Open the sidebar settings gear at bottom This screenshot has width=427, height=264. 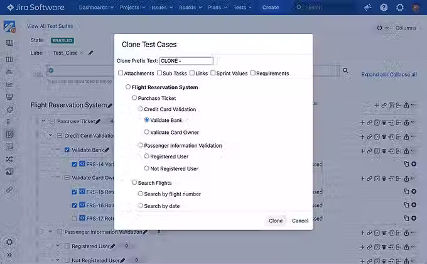coord(9,242)
